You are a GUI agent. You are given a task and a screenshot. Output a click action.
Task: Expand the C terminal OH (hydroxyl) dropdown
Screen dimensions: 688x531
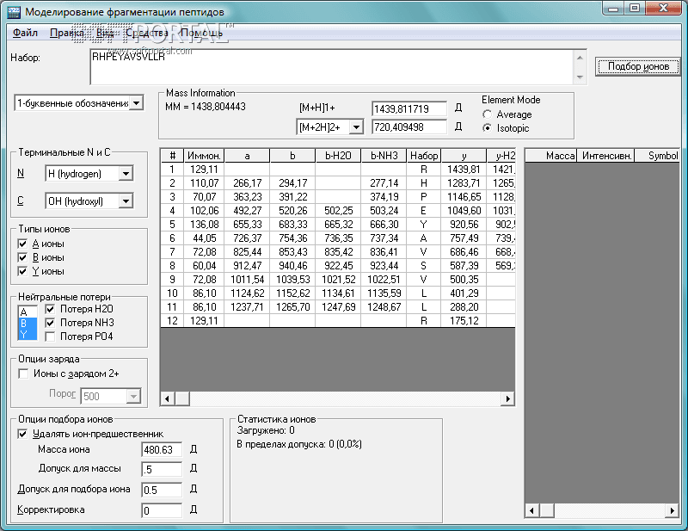(x=126, y=201)
